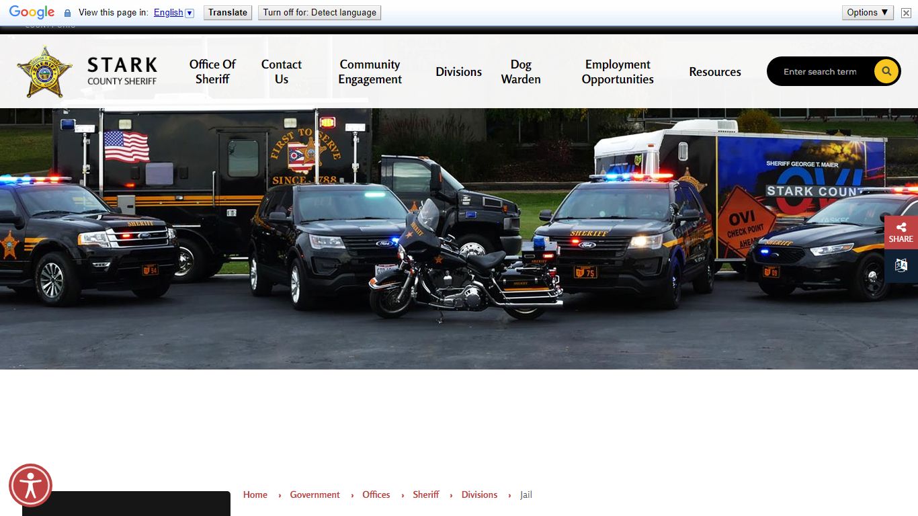
Task: Click the Sheriff breadcrumb link
Action: (425, 494)
